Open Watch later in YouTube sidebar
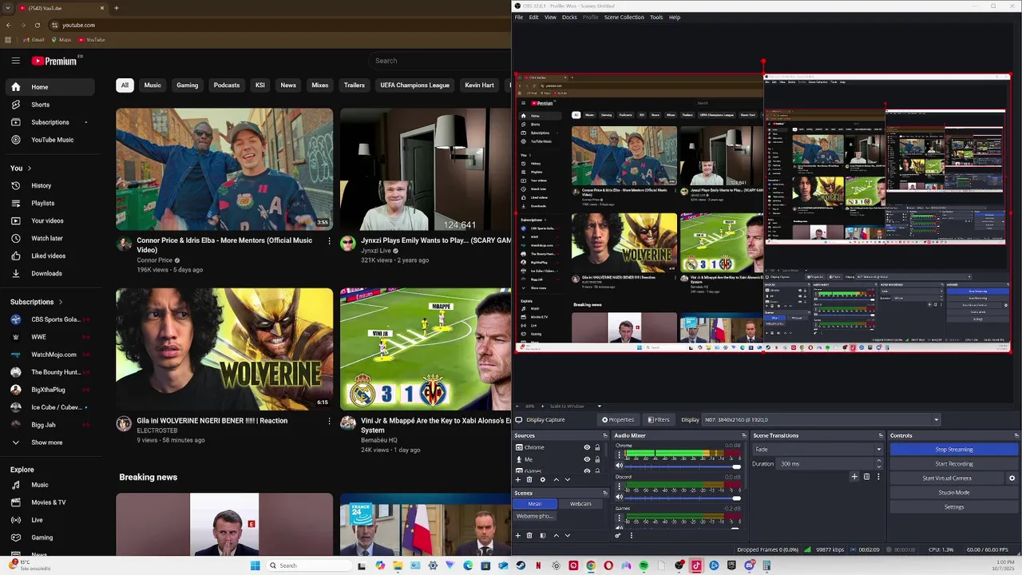 (x=50, y=238)
